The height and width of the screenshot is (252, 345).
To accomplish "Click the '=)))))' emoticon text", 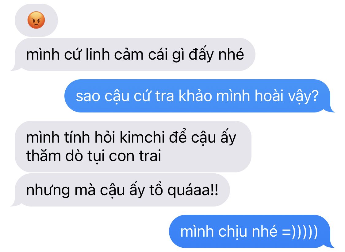I will click(x=299, y=232).
